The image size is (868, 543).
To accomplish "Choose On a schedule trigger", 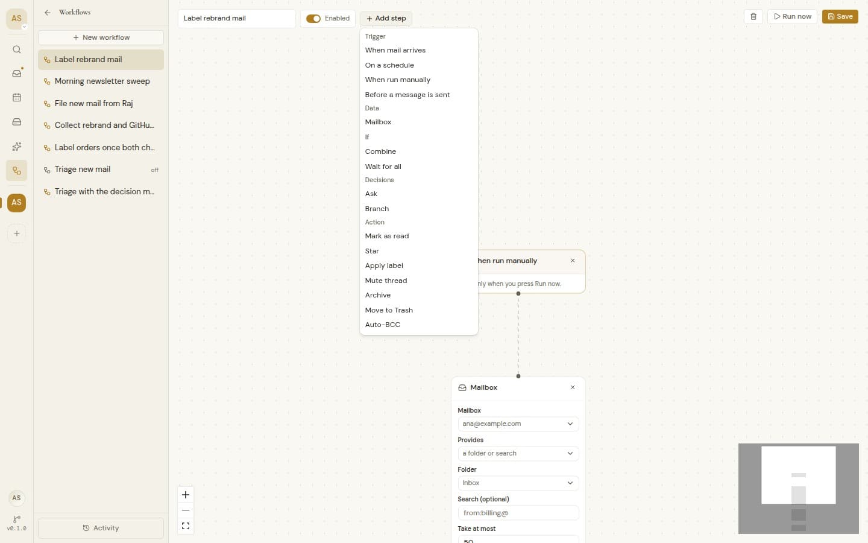I will coord(419,65).
